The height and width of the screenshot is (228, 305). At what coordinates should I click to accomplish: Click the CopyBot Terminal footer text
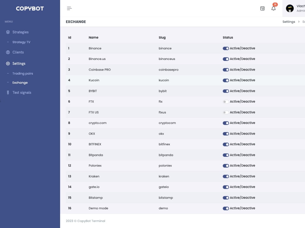86,221
